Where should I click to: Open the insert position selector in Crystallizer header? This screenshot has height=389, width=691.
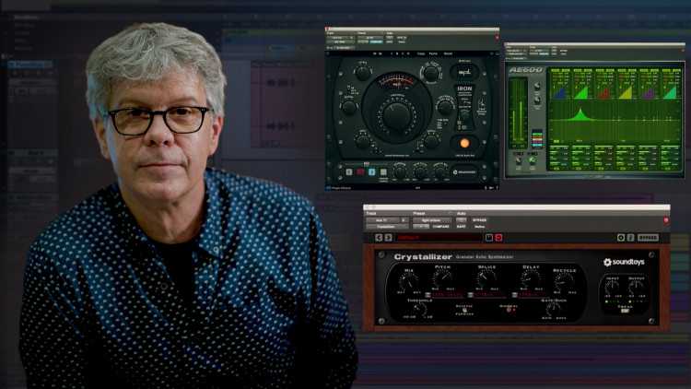[x=404, y=220]
